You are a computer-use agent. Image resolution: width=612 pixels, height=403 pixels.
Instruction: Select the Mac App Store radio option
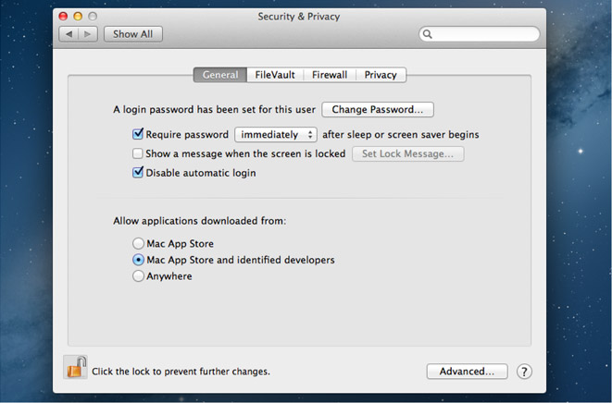point(138,244)
